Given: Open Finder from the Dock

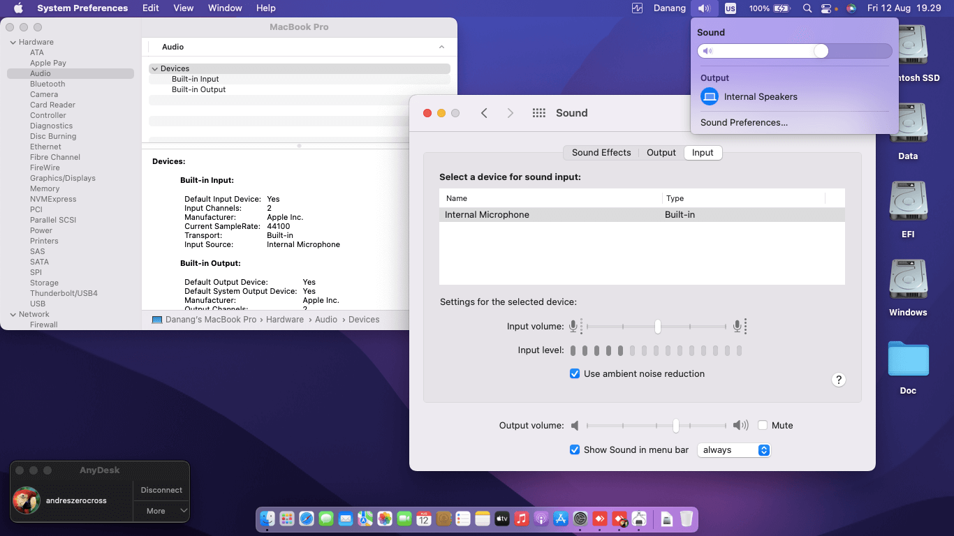Looking at the screenshot, I should tap(267, 519).
